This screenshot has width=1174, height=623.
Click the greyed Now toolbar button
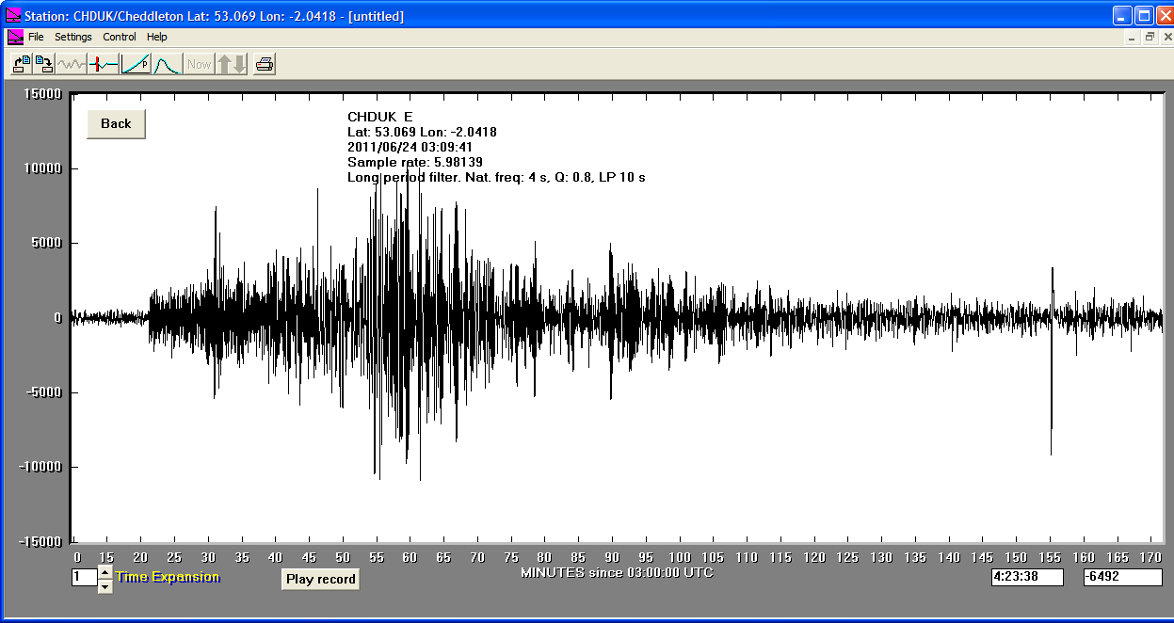coord(199,64)
